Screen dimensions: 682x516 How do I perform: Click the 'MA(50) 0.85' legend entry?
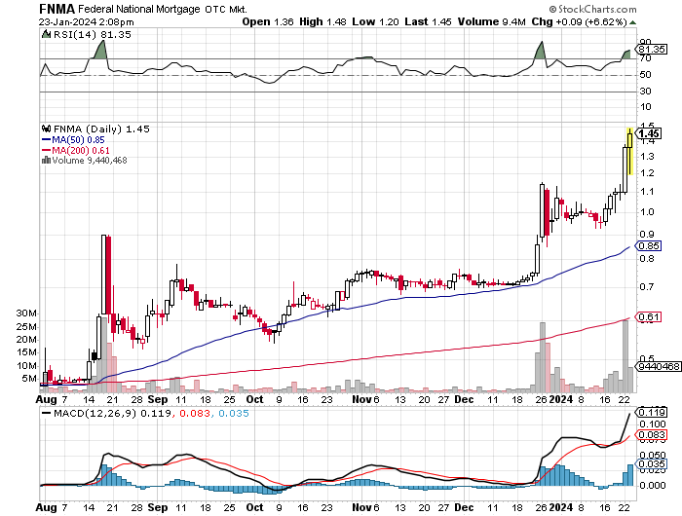[78, 140]
